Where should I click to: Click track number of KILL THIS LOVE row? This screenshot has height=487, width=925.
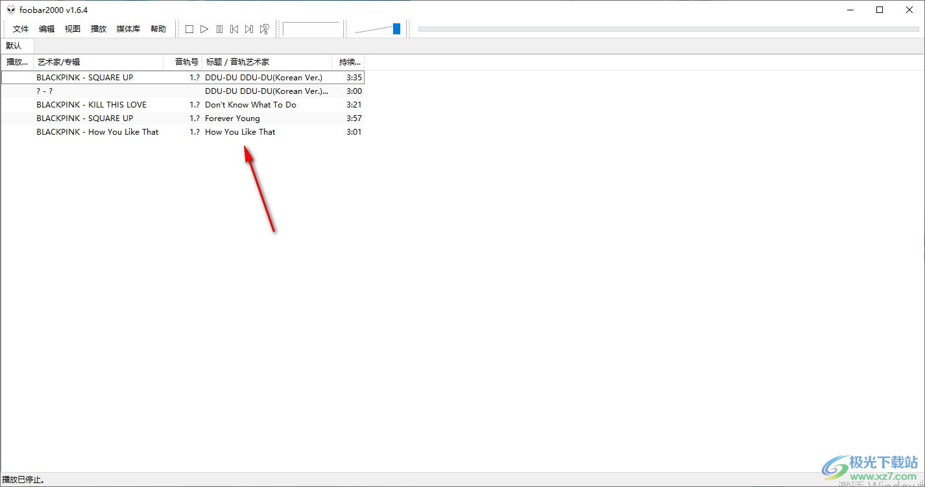click(195, 105)
